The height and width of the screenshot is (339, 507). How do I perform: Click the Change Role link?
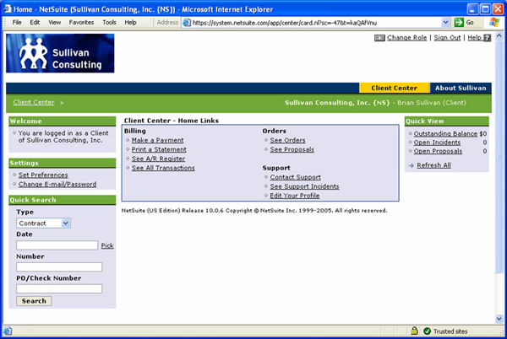pyautogui.click(x=406, y=38)
